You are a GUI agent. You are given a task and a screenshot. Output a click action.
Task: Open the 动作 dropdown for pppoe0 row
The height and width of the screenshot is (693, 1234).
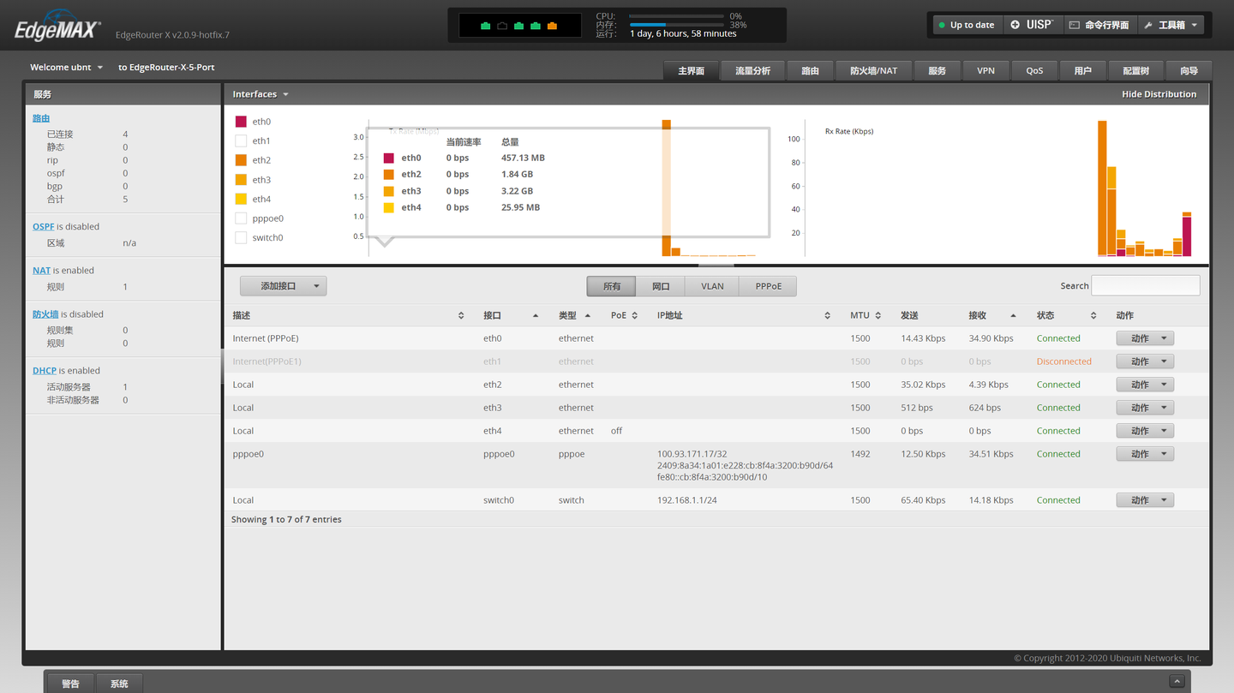(x=1145, y=453)
